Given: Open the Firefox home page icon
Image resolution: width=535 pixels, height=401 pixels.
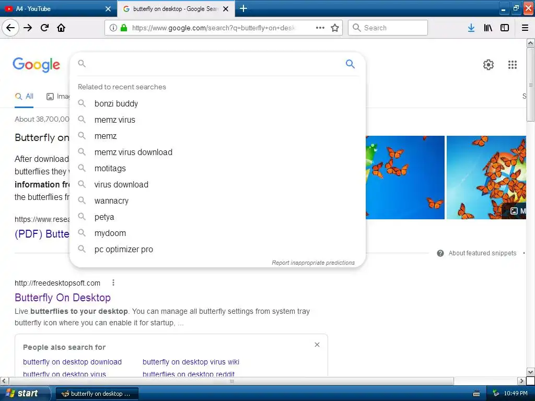Looking at the screenshot, I should pyautogui.click(x=61, y=28).
